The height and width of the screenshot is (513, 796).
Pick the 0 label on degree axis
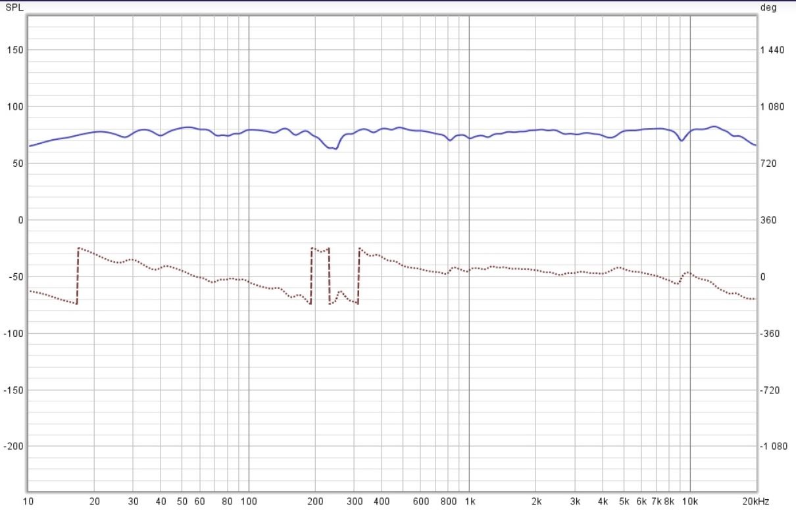click(763, 277)
